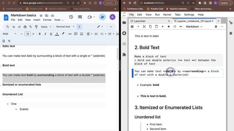Click the Google Docs home icon
234x131 pixels.
(x=6, y=17)
